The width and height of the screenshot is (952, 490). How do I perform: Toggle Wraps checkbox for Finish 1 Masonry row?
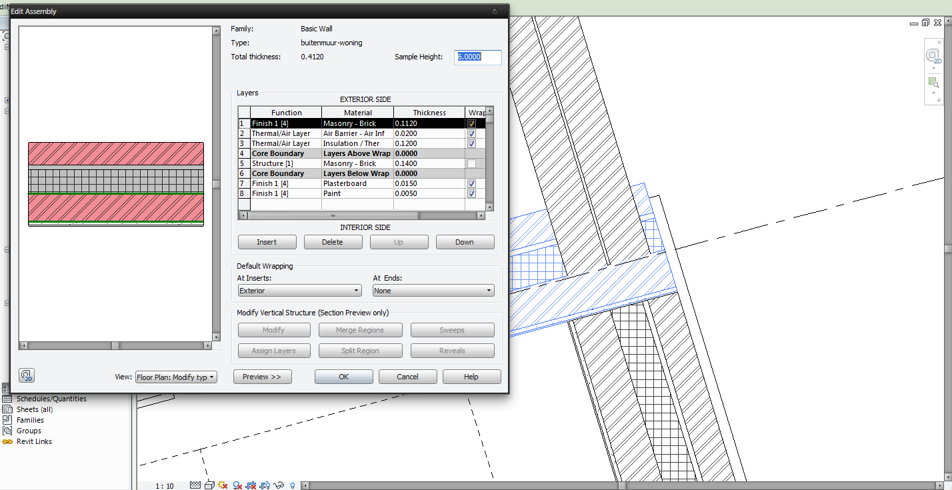pos(472,123)
